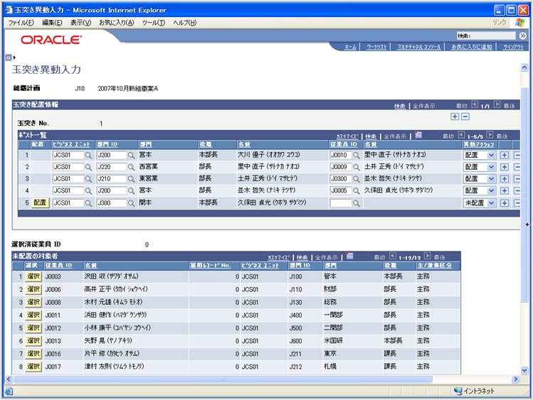The width and height of the screenshot is (533, 400).
Task: Open ワークリスト link in header
Action: coord(376,47)
